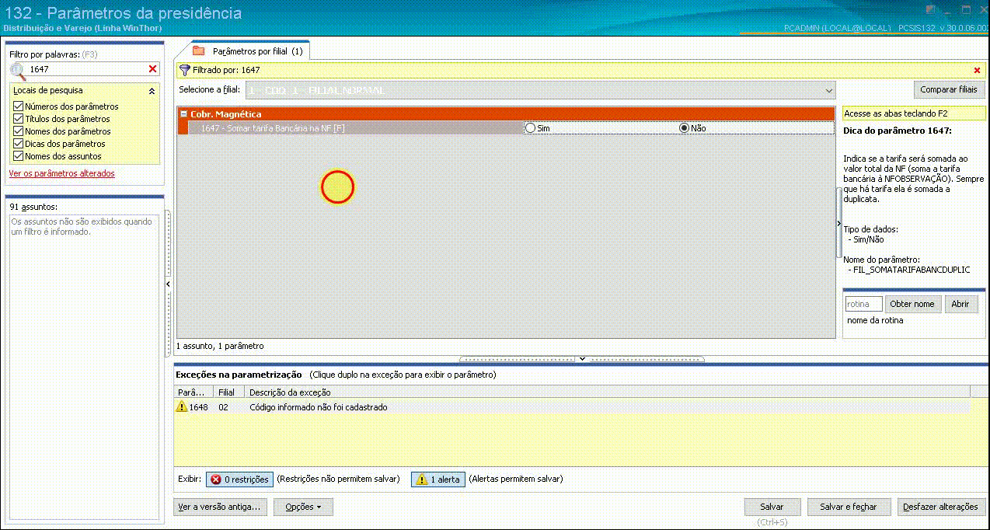This screenshot has width=990, height=530.
Task: Click Salvar e fechar button
Action: (849, 507)
